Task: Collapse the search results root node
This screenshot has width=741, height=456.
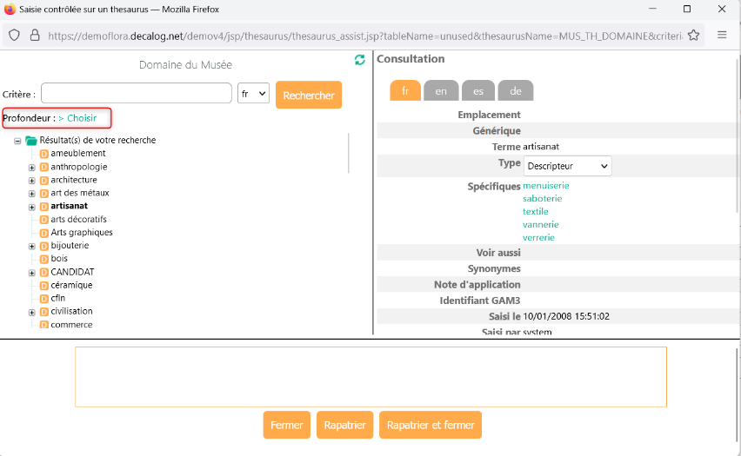Action: (17, 141)
